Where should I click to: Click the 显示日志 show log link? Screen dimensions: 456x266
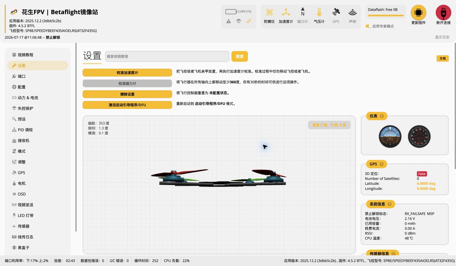[x=442, y=37]
